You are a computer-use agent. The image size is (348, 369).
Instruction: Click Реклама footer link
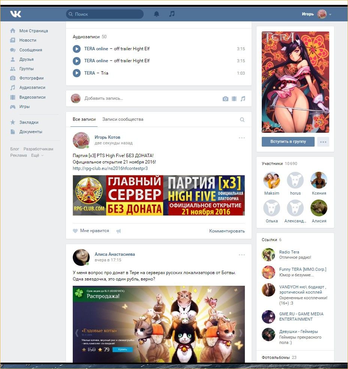[x=18, y=155]
